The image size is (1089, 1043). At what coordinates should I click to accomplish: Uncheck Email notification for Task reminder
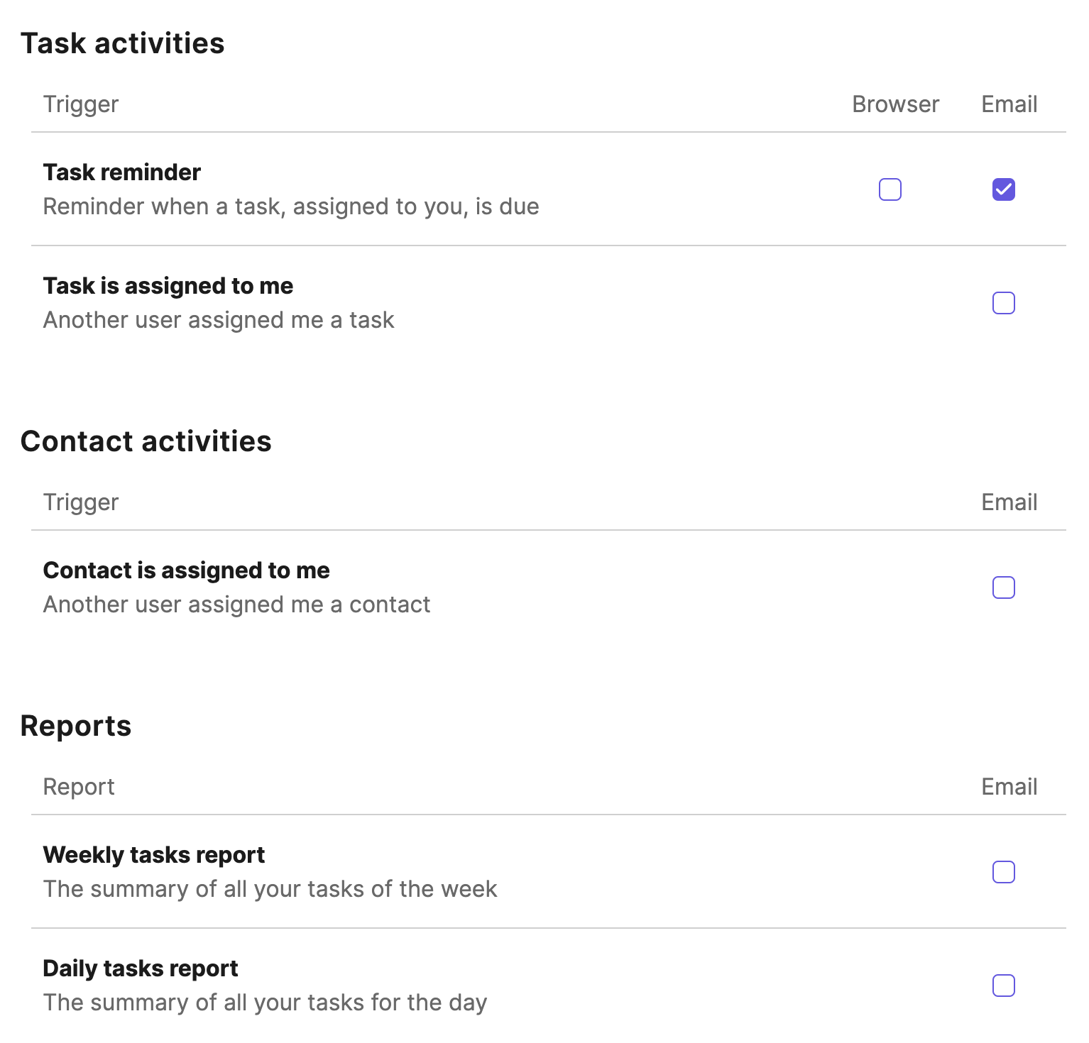pos(1003,189)
